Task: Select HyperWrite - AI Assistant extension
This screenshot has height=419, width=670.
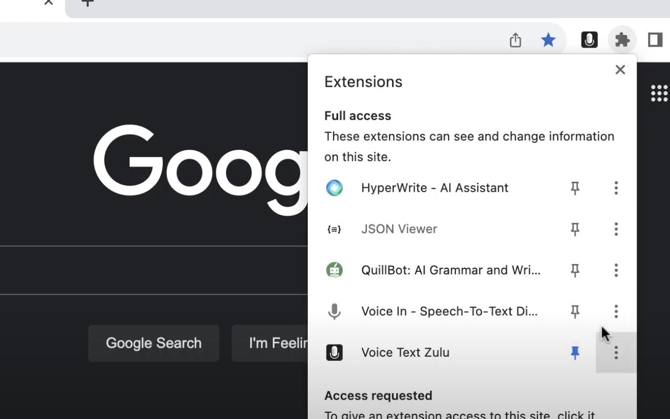Action: point(434,188)
